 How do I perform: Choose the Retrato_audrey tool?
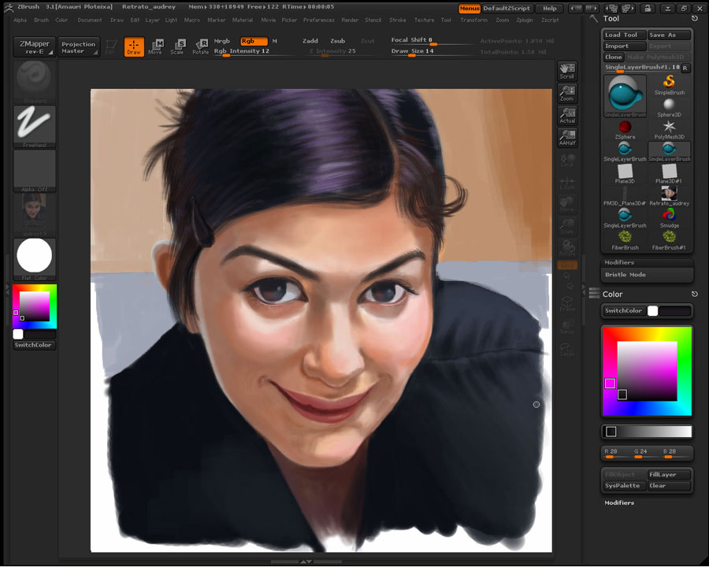(x=669, y=196)
